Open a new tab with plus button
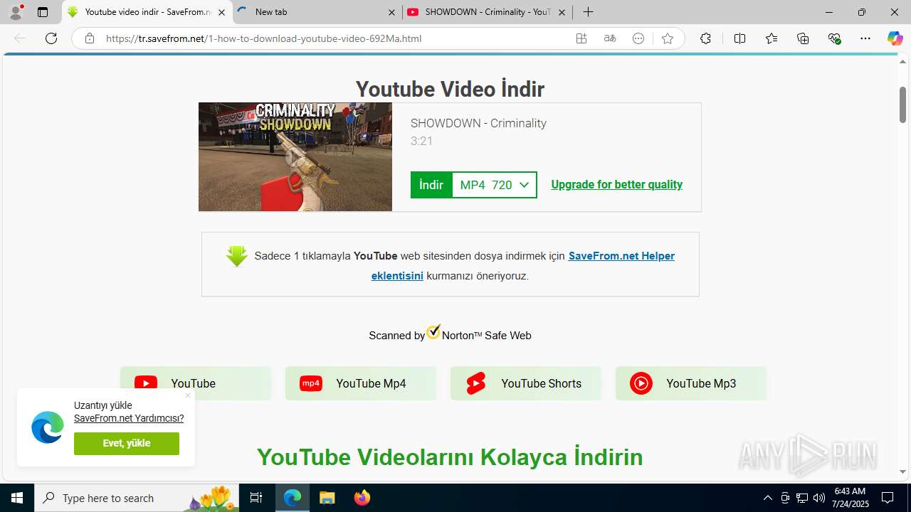The height and width of the screenshot is (512, 911). (x=588, y=12)
